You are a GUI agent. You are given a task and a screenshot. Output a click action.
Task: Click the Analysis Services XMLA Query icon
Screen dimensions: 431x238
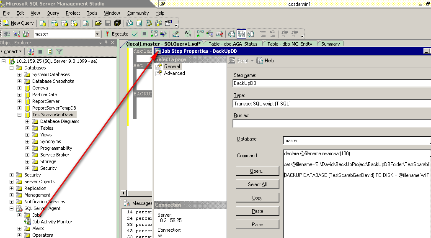click(x=74, y=23)
